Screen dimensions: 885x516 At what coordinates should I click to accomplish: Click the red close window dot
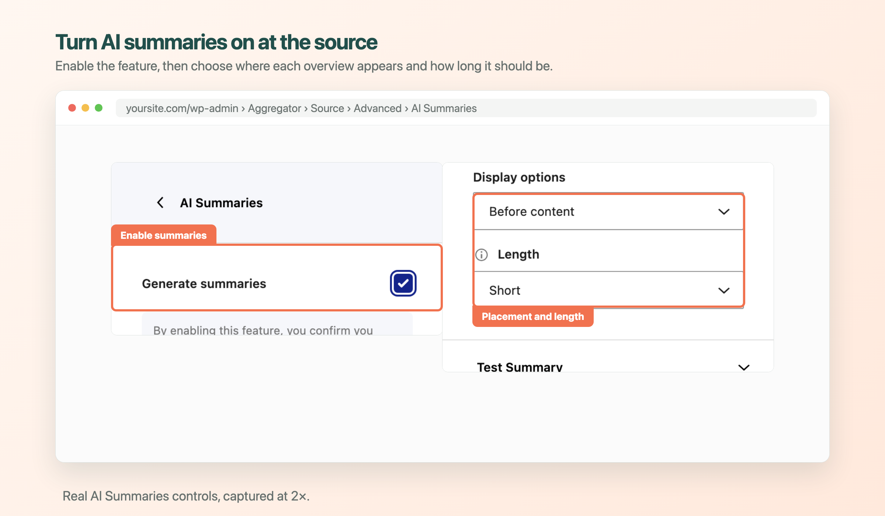72,108
